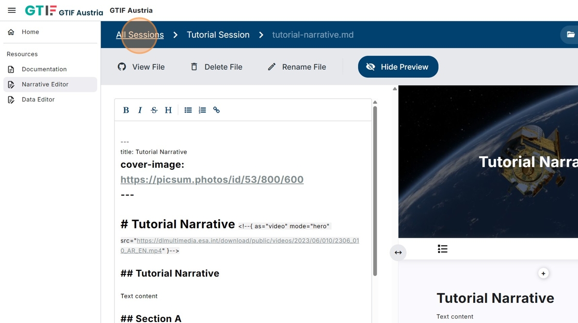578x323 pixels.
Task: Open the hamburger navigation menu
Action: pyautogui.click(x=12, y=10)
